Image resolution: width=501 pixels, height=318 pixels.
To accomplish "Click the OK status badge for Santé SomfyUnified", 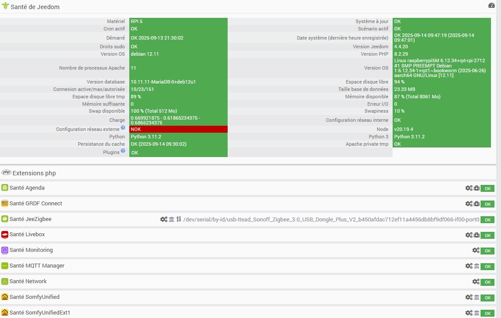I will (x=488, y=298).
